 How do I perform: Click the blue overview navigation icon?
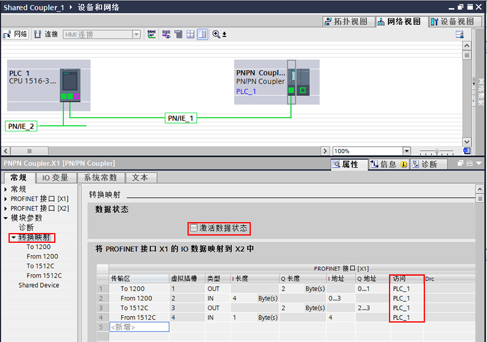[x=466, y=151]
